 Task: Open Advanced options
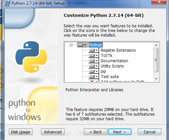53,132
